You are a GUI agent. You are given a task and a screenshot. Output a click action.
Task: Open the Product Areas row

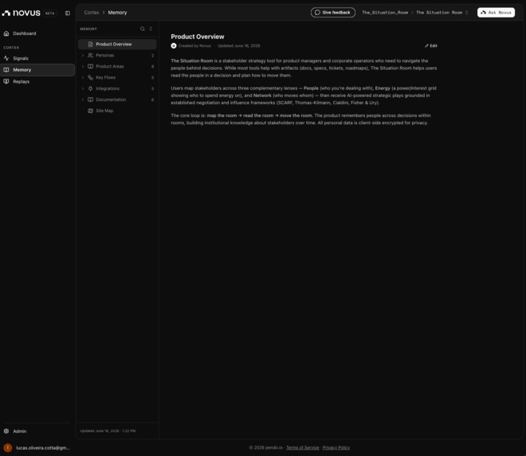[117, 66]
